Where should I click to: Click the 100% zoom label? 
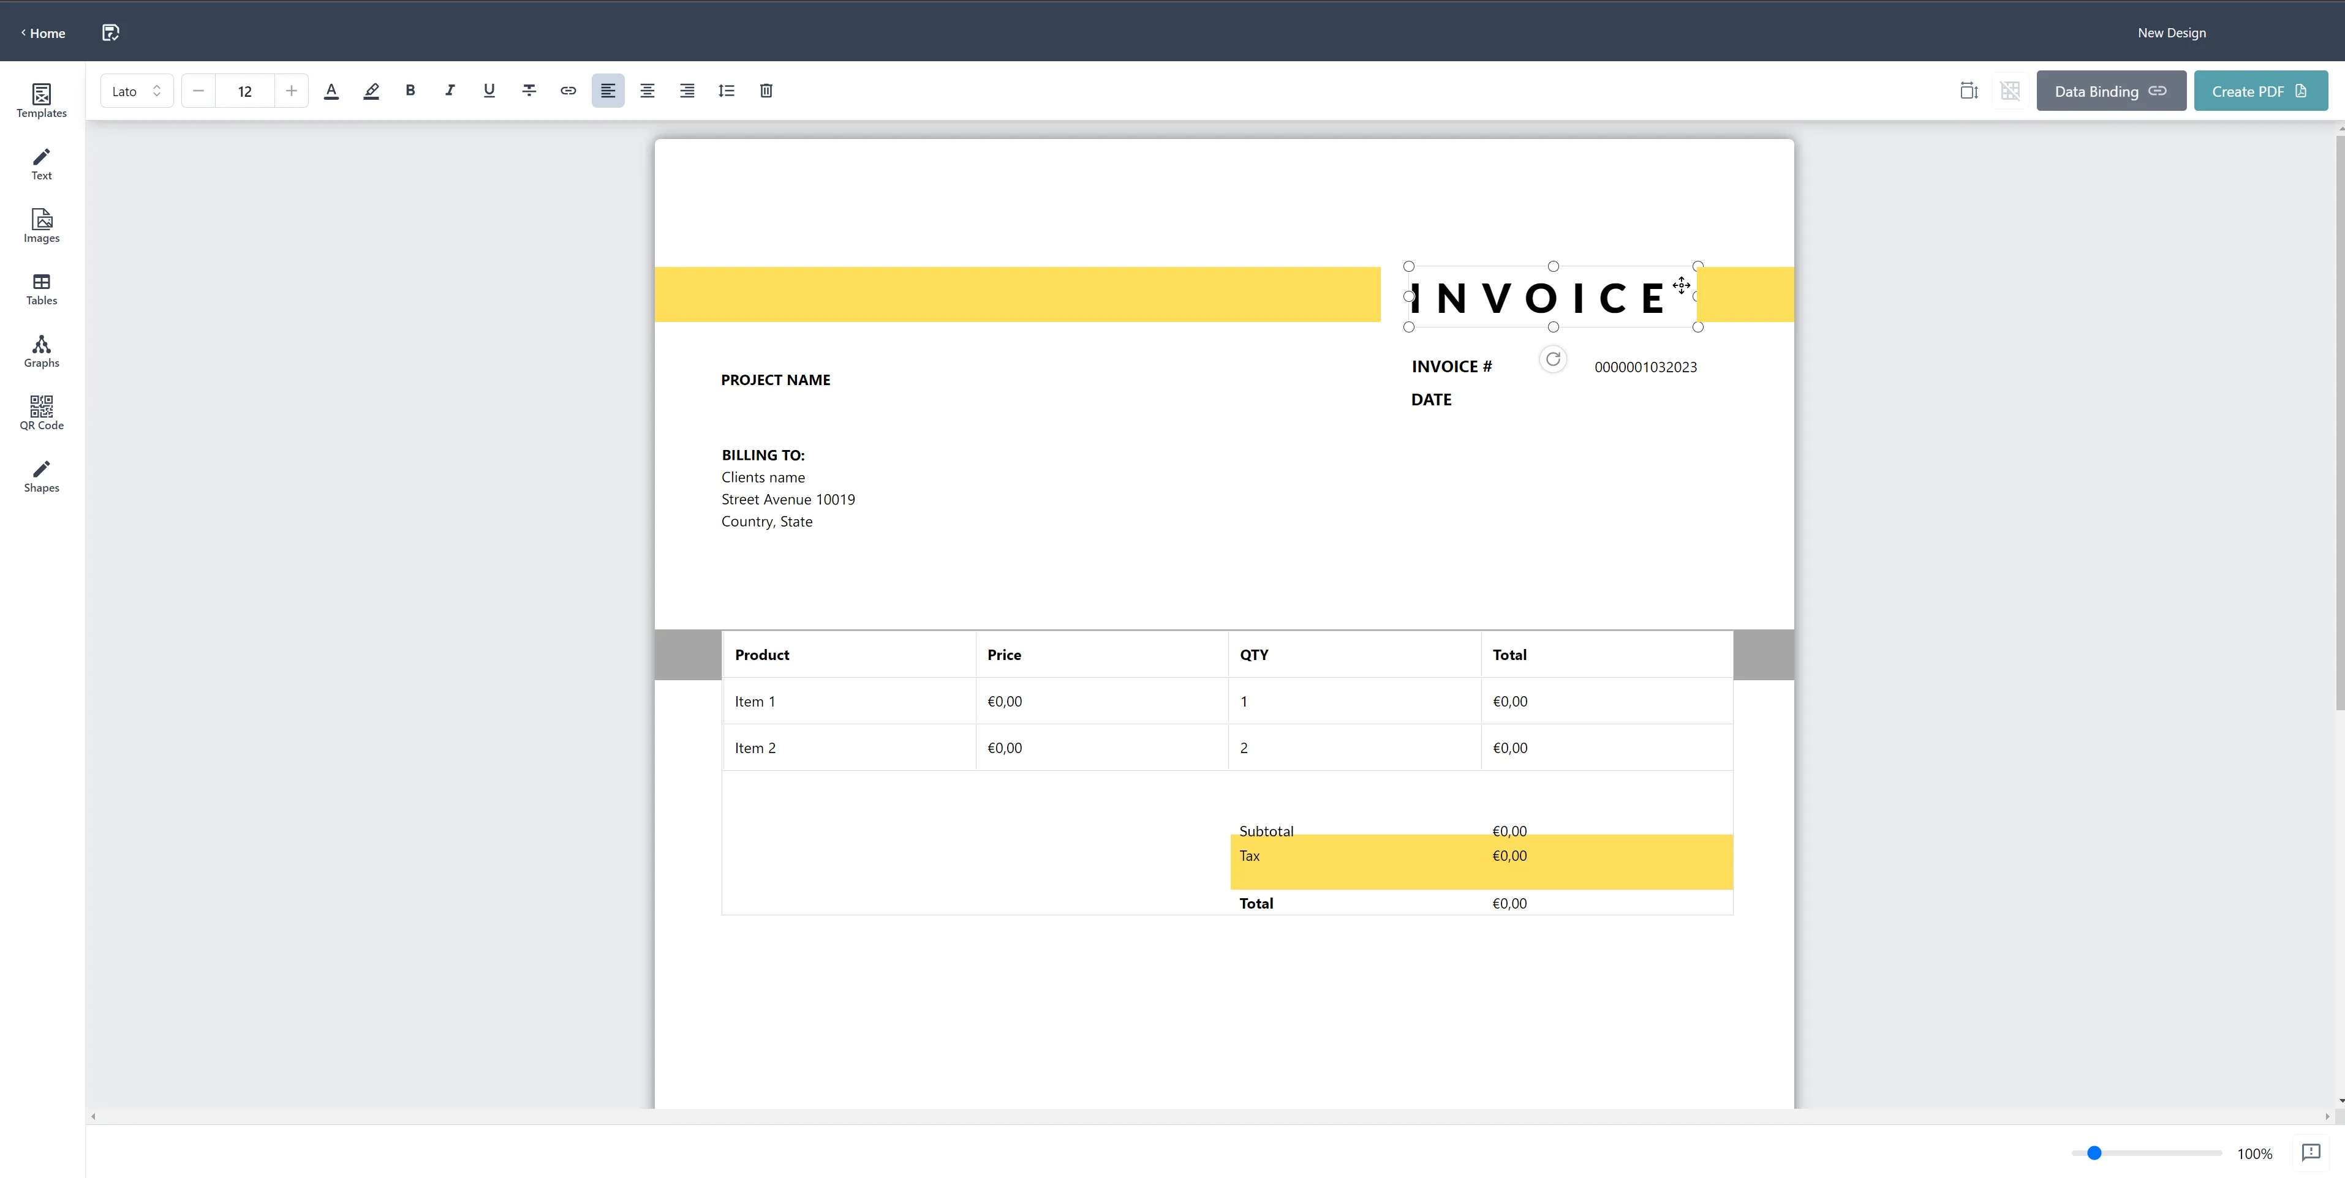click(x=2255, y=1154)
